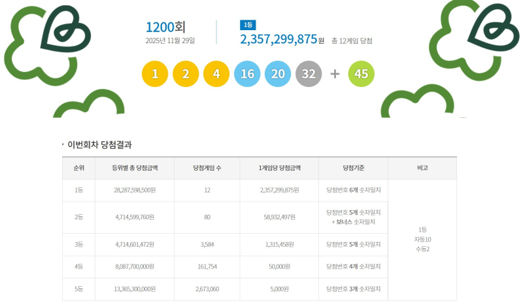Viewport: 523px width, 307px height.
Task: Click the large 2,357,299,875원 prize headline
Action: [x=282, y=39]
